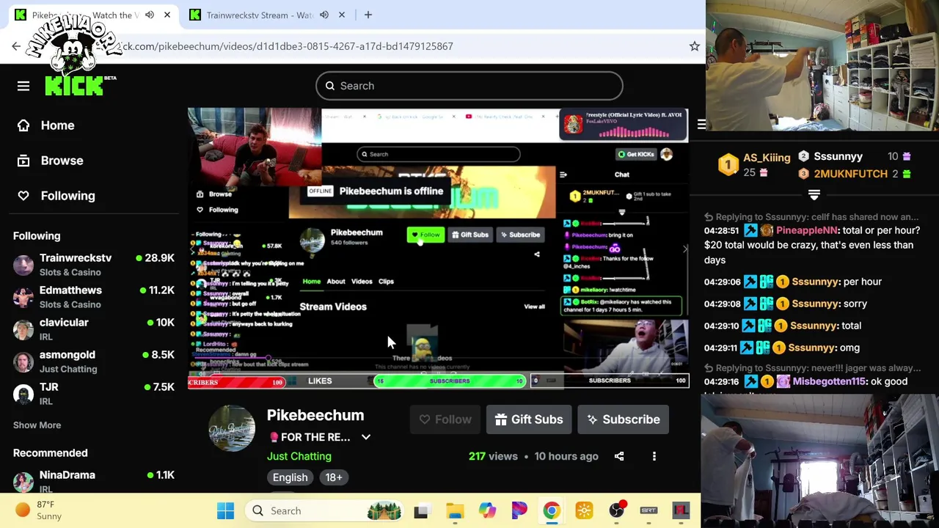
Task: Open Pikebeechum channel avatar
Action: [x=232, y=428]
